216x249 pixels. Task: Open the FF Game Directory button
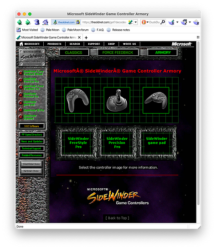click(x=32, y=135)
